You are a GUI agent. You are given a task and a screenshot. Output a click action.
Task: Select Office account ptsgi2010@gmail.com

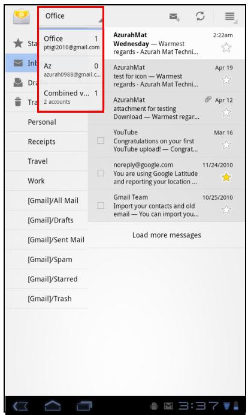tap(71, 43)
